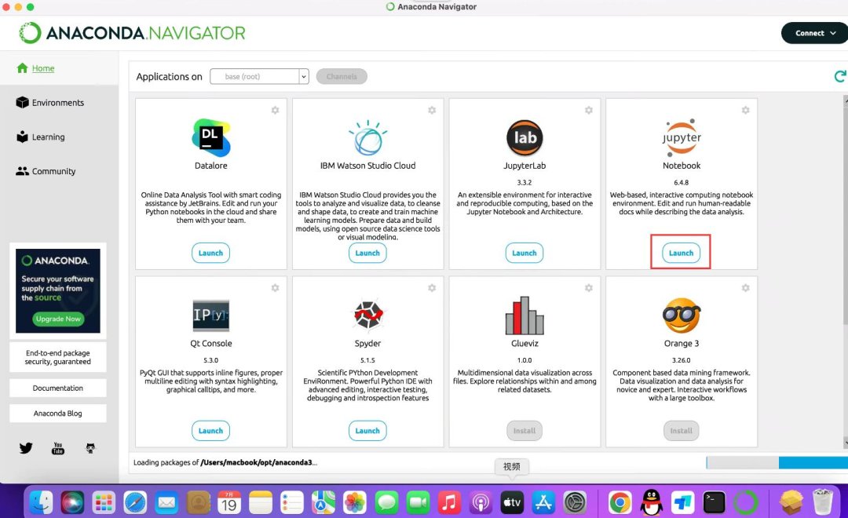Open IBM Watson Studio Cloud gear options
848x518 pixels.
click(432, 111)
